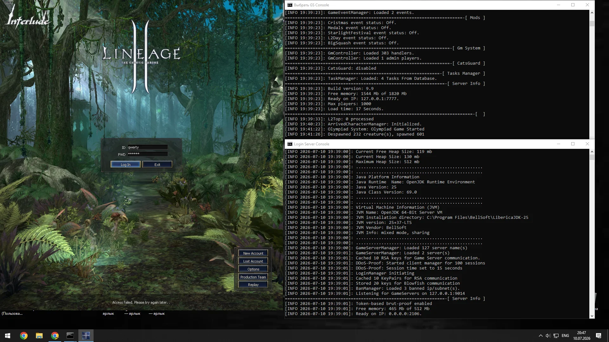This screenshot has height=342, width=609.
Task: Click the GS Console scroll up arrow
Action: coord(592,13)
